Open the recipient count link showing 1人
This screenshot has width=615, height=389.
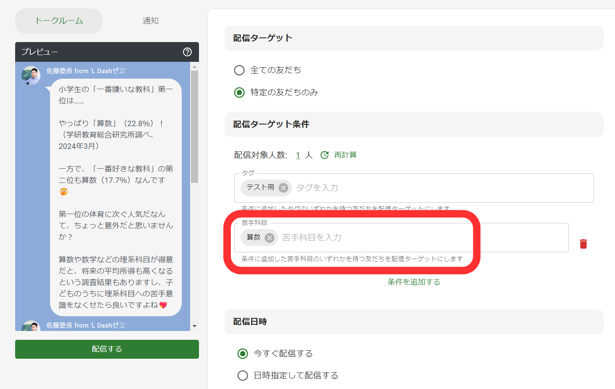(x=297, y=155)
